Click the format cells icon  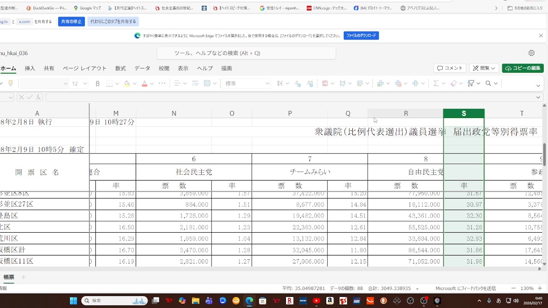415,83
